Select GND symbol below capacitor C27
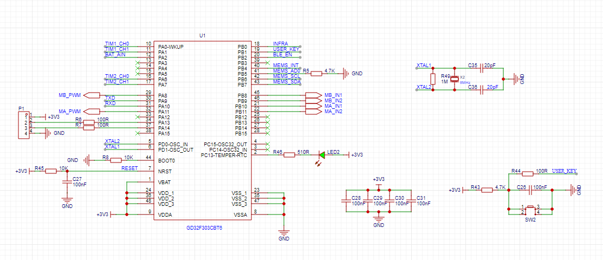Screen dimensions: 603x260 pyautogui.click(x=67, y=200)
